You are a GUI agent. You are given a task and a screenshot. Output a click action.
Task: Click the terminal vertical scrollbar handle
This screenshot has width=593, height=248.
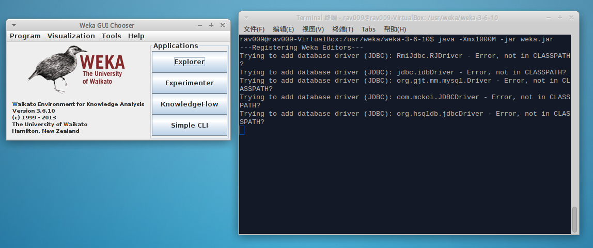(x=574, y=219)
